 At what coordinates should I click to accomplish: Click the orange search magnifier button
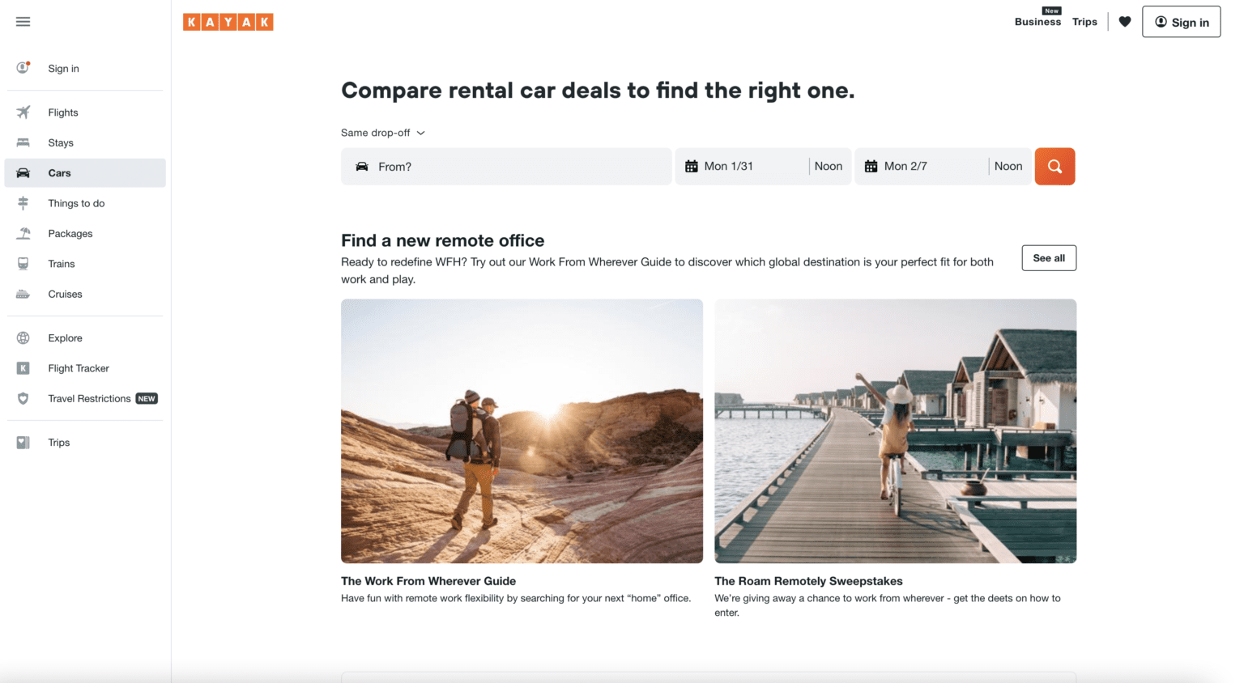pos(1054,167)
